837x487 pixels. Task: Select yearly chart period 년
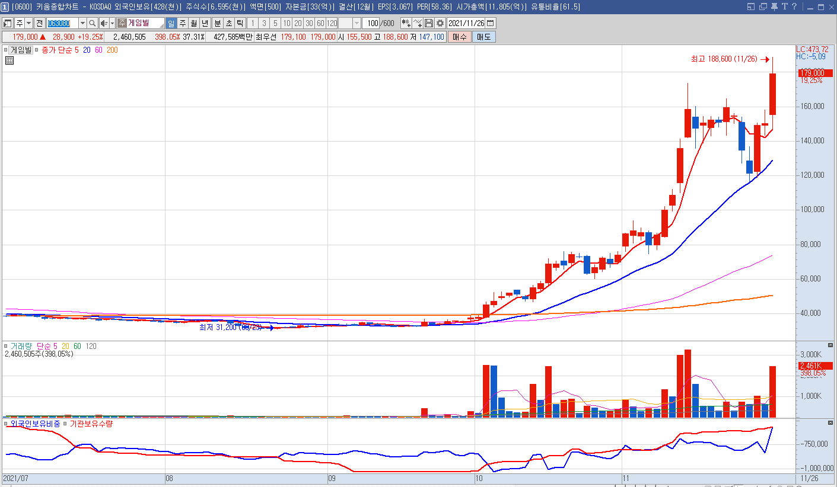205,23
